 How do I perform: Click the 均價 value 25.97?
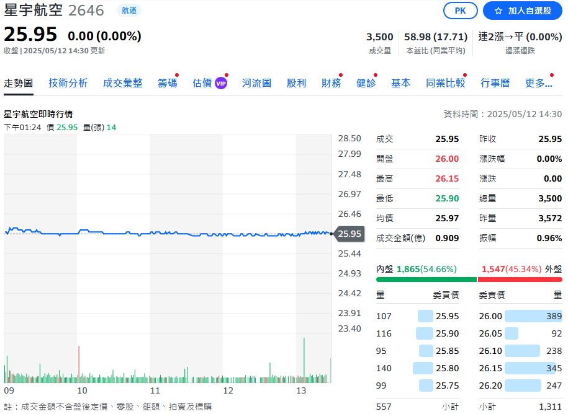[x=447, y=218]
